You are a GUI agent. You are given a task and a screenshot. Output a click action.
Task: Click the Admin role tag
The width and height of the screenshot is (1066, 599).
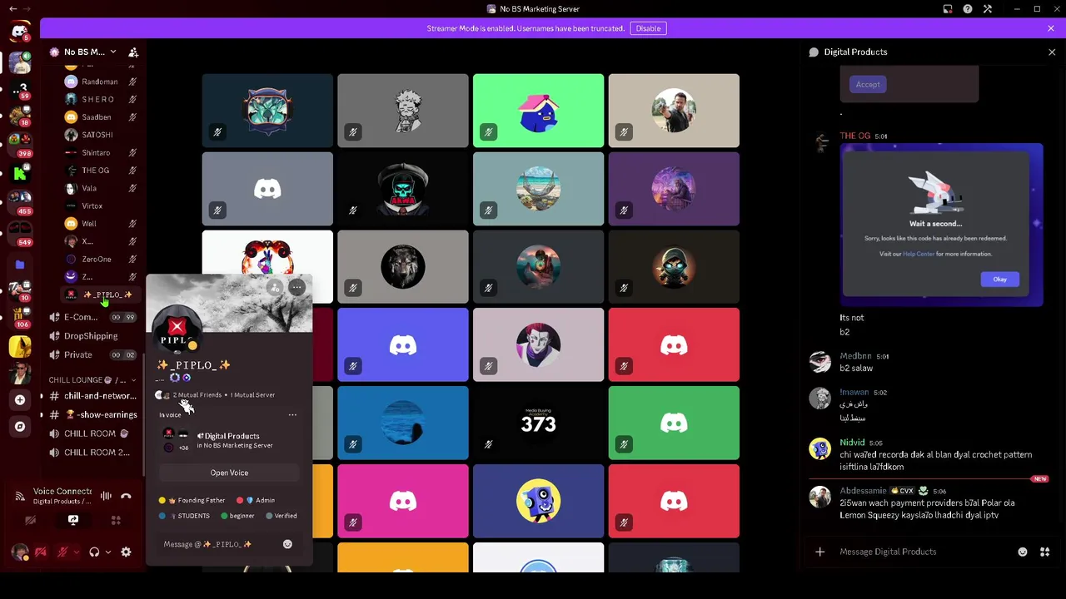pyautogui.click(x=257, y=500)
